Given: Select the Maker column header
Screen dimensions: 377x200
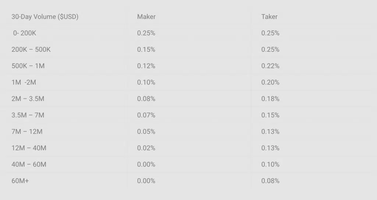Looking at the screenshot, I should (146, 17).
